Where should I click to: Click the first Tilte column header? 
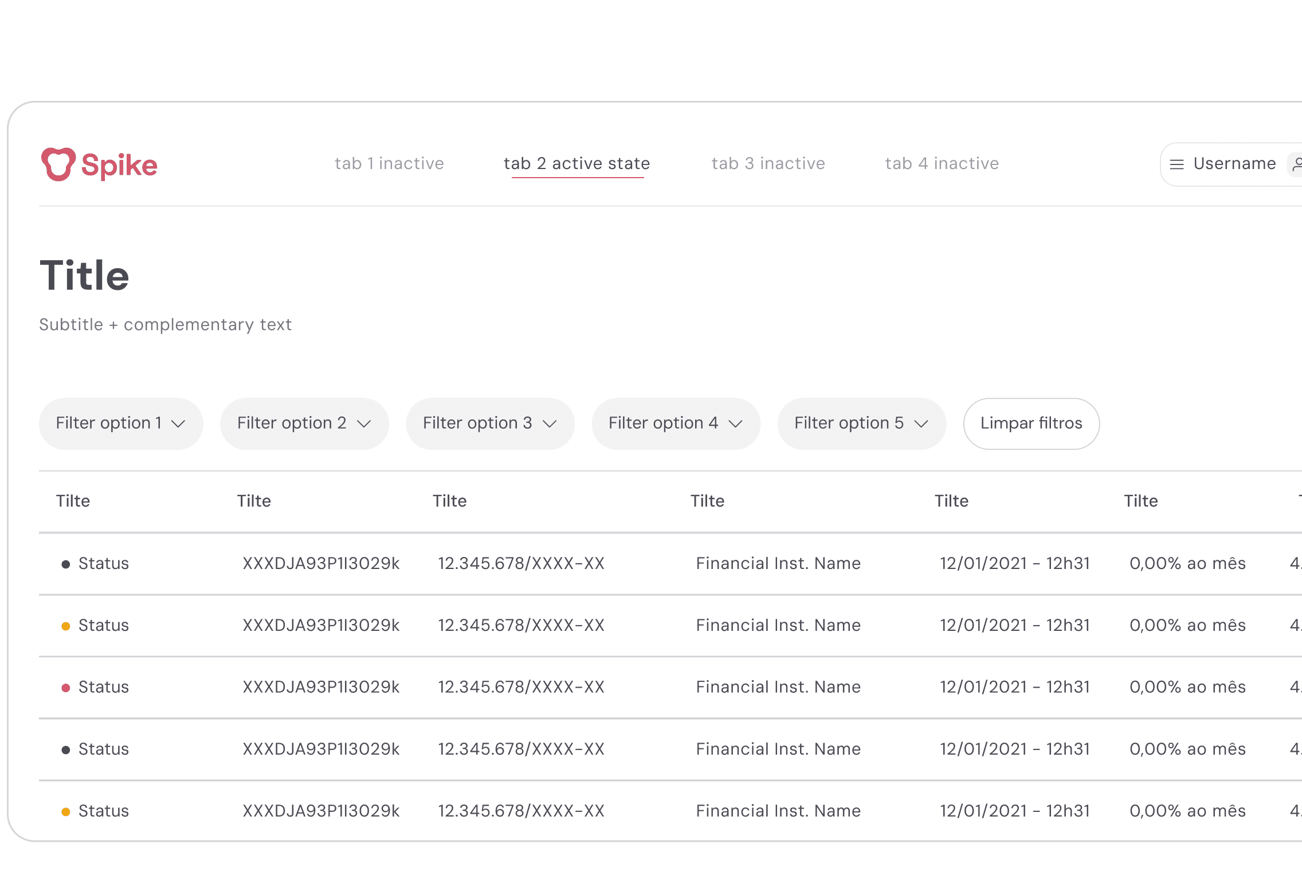click(73, 501)
